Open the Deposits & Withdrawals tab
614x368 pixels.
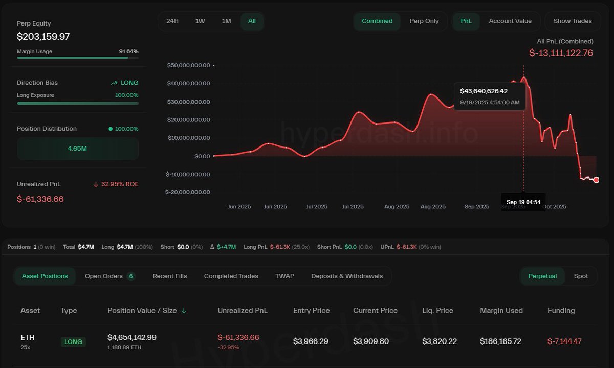tap(347, 276)
